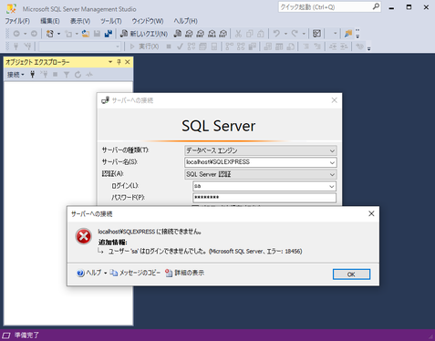This screenshot has height=341, width=435.
Task: Click the filter funnel icon in Object Explorer
Action: 67,75
